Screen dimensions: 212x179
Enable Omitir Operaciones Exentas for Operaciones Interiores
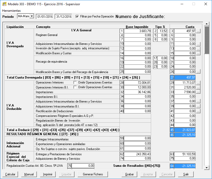click(x=75, y=82)
